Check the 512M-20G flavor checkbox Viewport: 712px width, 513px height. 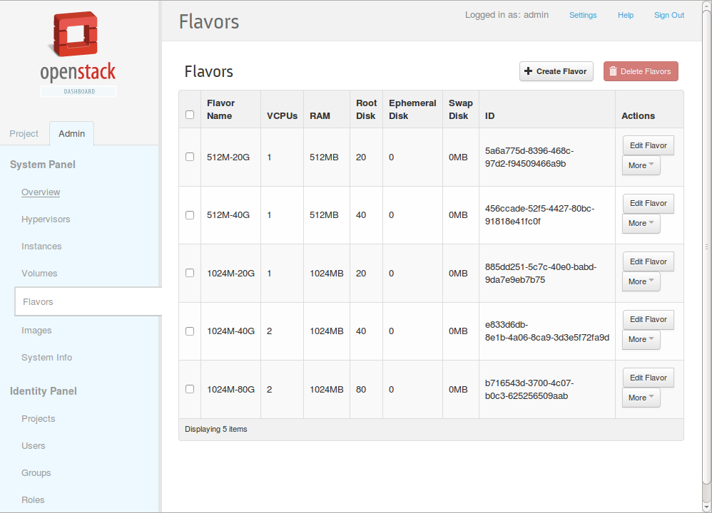[x=190, y=157]
